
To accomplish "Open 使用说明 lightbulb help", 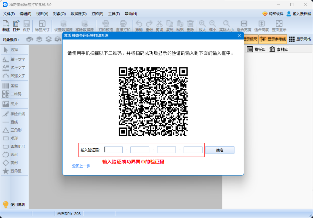I will [x=14, y=204].
